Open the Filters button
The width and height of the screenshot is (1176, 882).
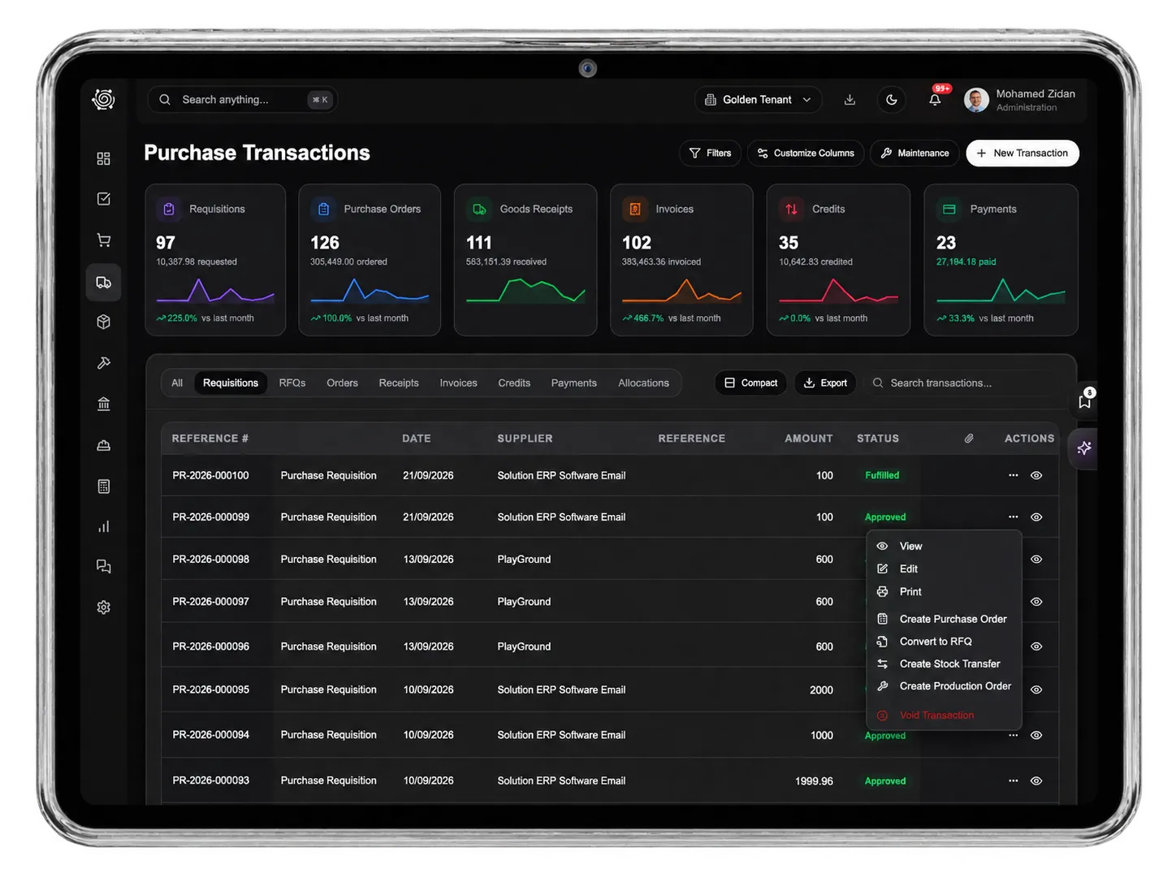tap(710, 153)
